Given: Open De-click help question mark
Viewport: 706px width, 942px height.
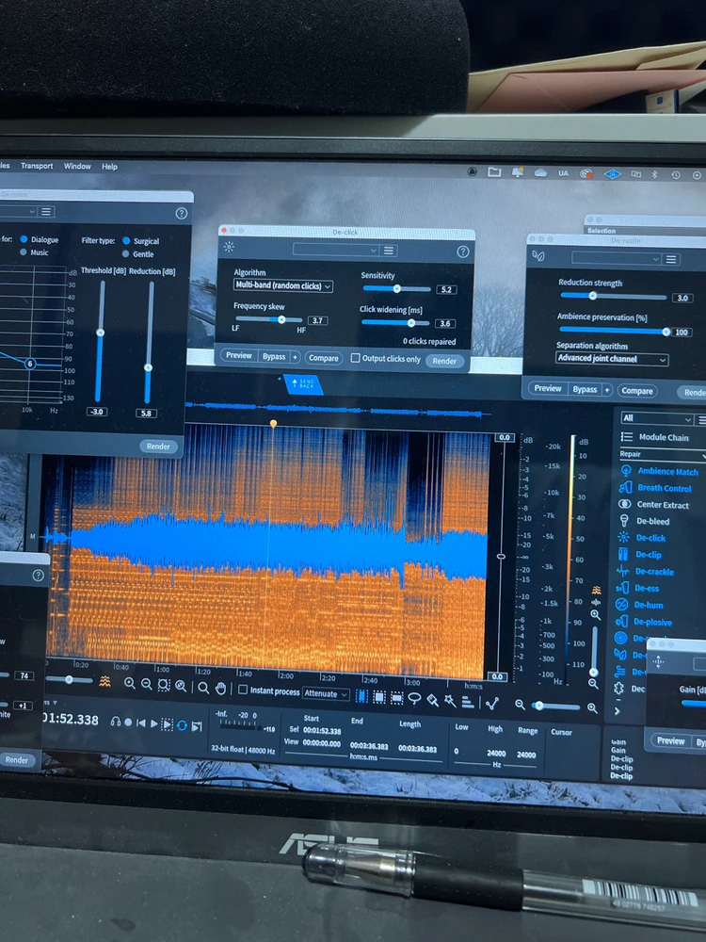Looking at the screenshot, I should (463, 252).
